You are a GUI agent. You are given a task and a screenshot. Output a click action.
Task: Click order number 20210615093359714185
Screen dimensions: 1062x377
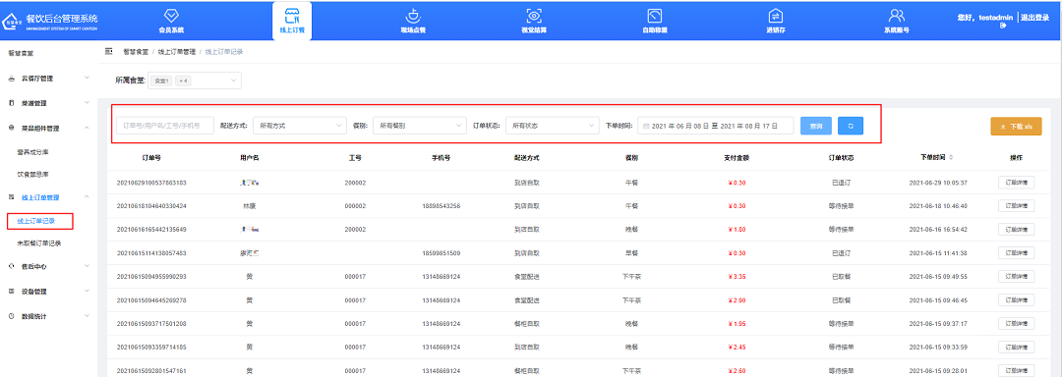151,347
